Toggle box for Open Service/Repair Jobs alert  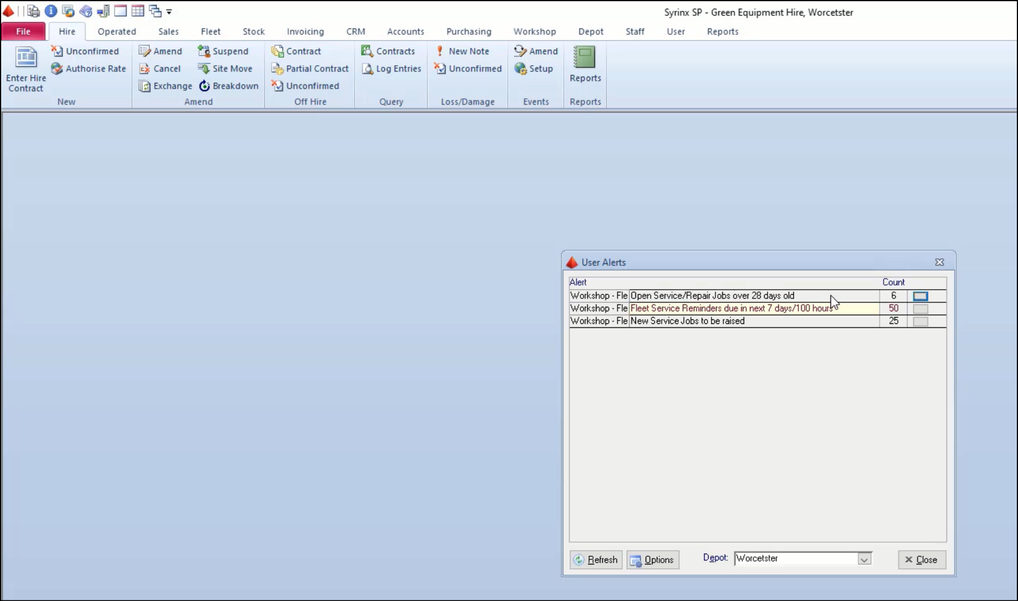920,296
